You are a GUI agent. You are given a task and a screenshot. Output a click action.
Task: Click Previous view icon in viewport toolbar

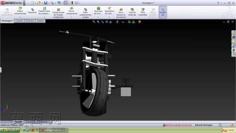coord(103,22)
